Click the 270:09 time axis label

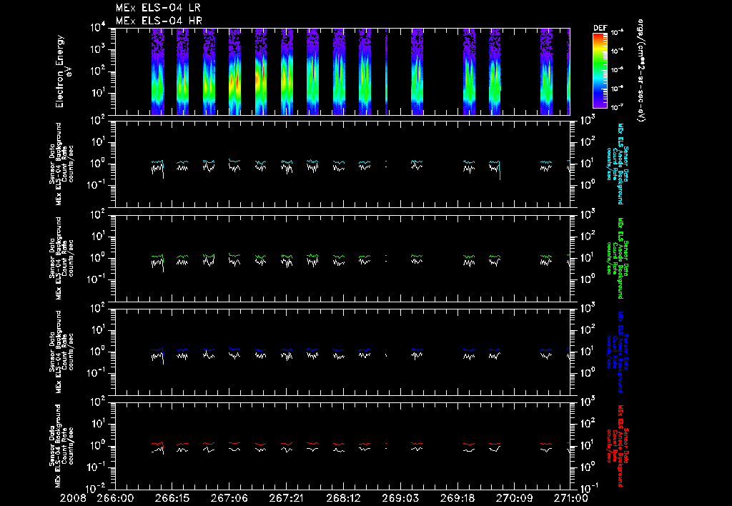[x=514, y=499]
